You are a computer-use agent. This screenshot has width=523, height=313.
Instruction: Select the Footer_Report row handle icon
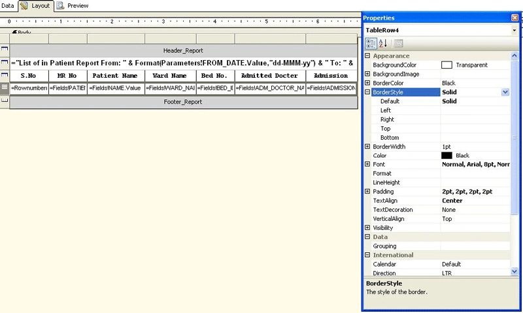tap(5, 101)
